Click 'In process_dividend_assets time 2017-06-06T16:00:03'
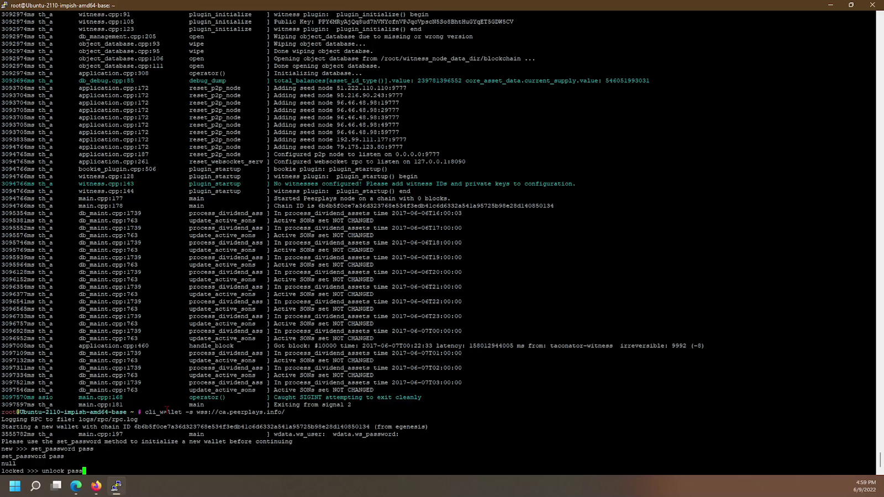 [367, 213]
